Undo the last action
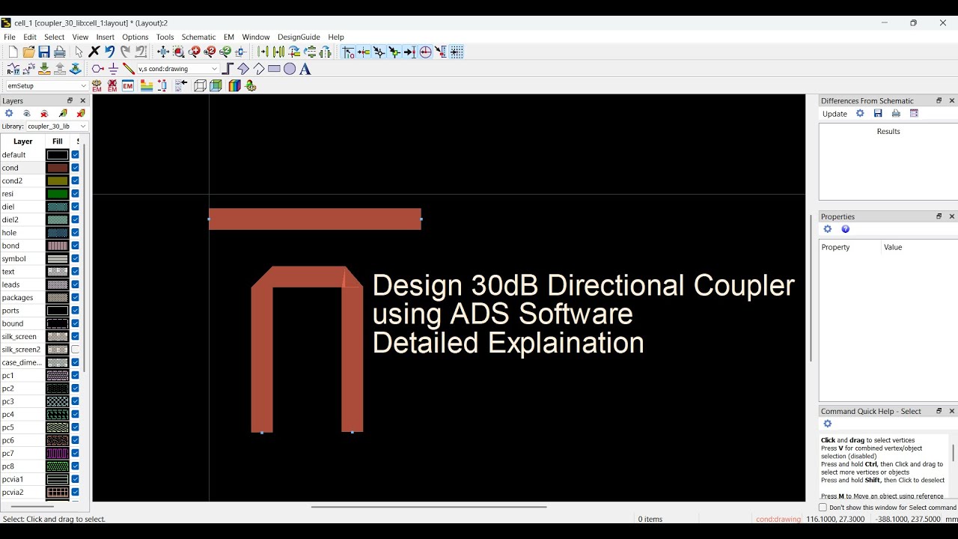This screenshot has height=539, width=958. tap(110, 52)
